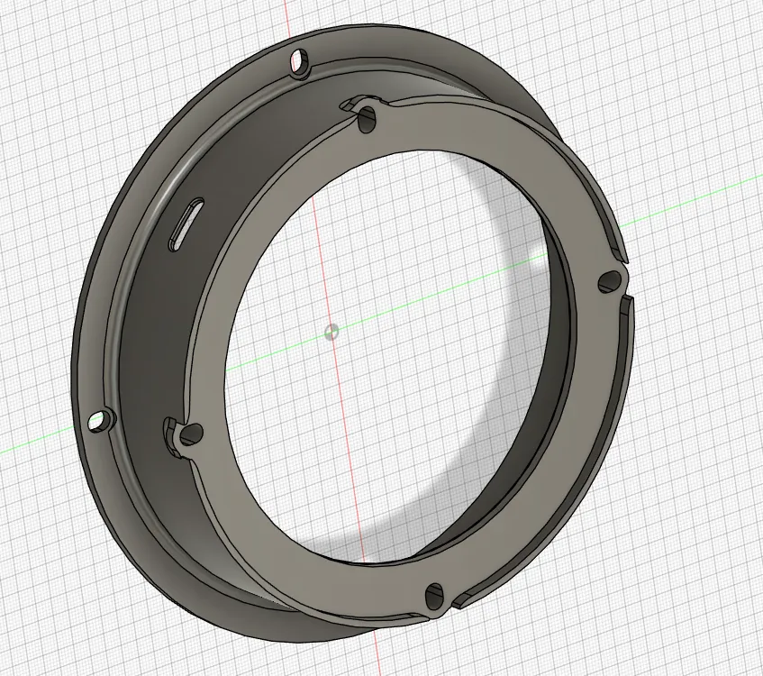Select the origin point at the ring's center

[332, 333]
